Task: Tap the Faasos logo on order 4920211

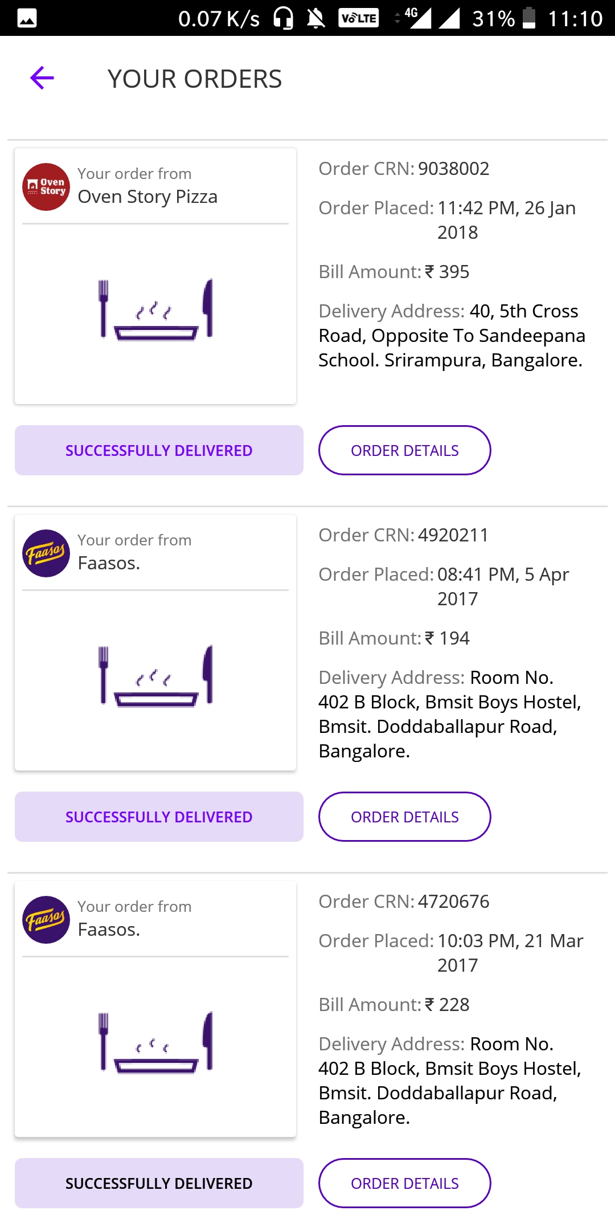Action: pos(46,553)
